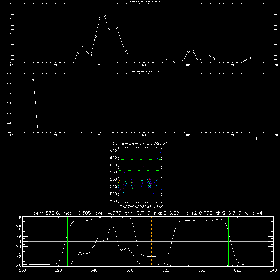Click the green vertical line near 563
This screenshot has width=280, height=280.
(135, 241)
